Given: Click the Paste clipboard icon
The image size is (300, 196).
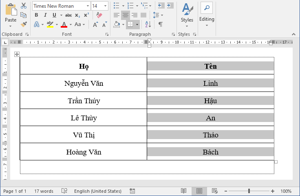Looking at the screenshot, I should (x=11, y=9).
